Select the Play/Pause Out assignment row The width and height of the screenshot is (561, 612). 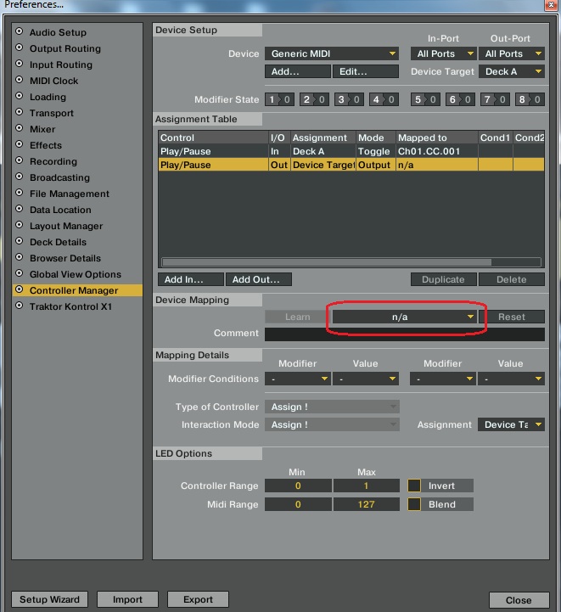pyautogui.click(x=351, y=165)
